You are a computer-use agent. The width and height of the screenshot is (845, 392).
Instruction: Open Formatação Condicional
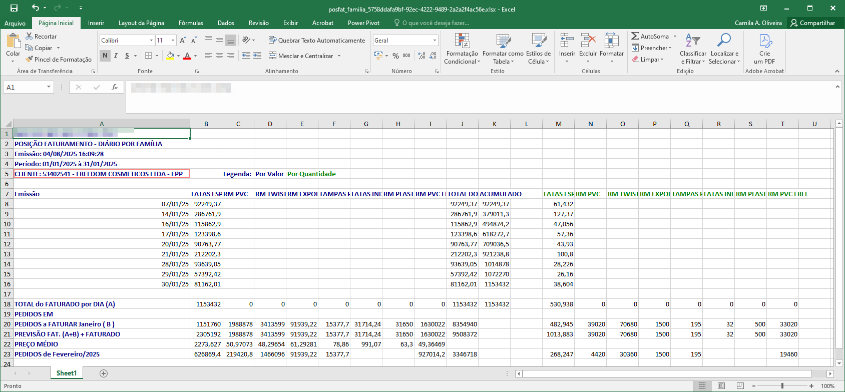click(462, 49)
